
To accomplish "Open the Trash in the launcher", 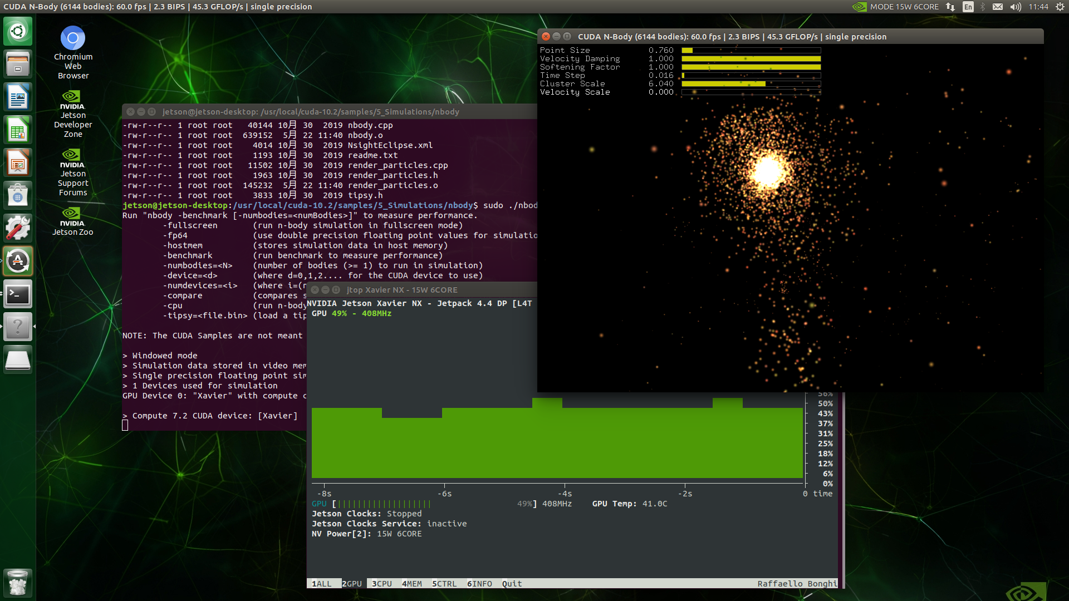I will (18, 583).
